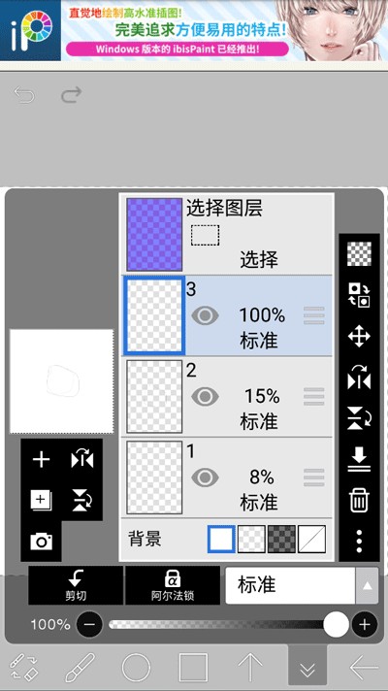The height and width of the screenshot is (691, 388).
Task: Enable the 阿尔法锁 alpha lock button
Action: pos(173,585)
